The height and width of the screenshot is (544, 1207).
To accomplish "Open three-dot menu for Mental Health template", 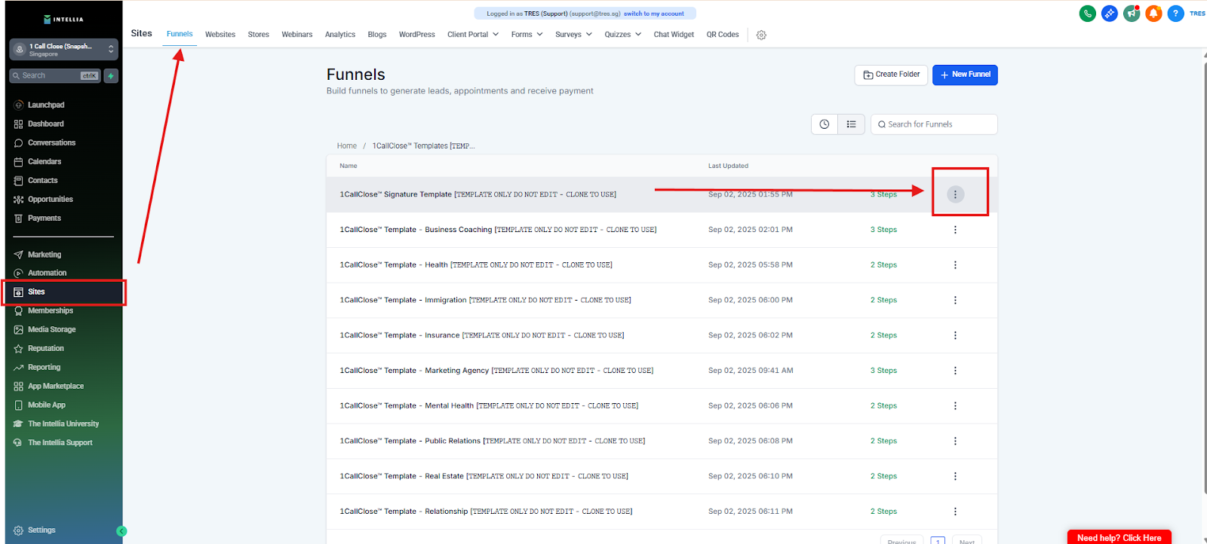I will coord(955,406).
